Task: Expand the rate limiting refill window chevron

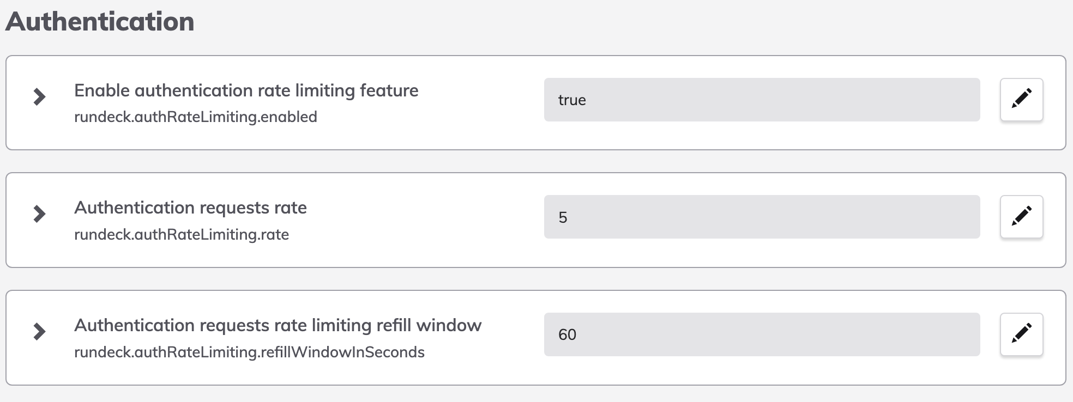Action: click(39, 332)
